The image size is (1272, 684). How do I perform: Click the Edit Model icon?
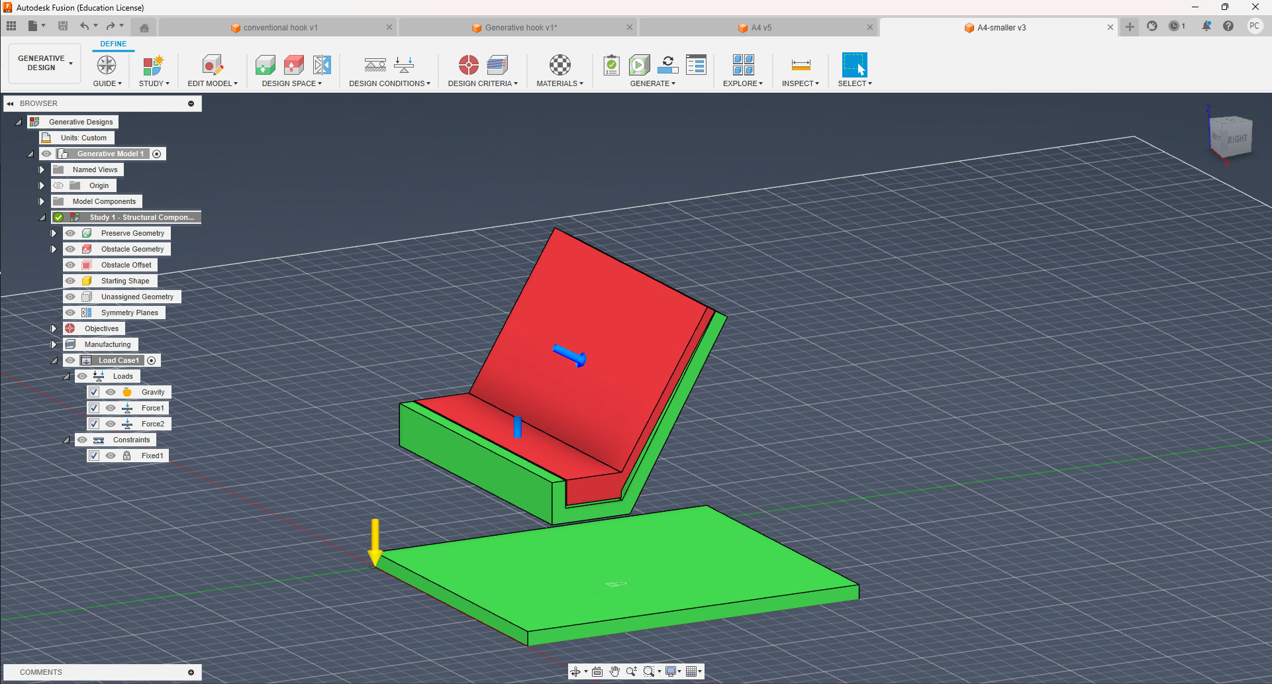213,65
